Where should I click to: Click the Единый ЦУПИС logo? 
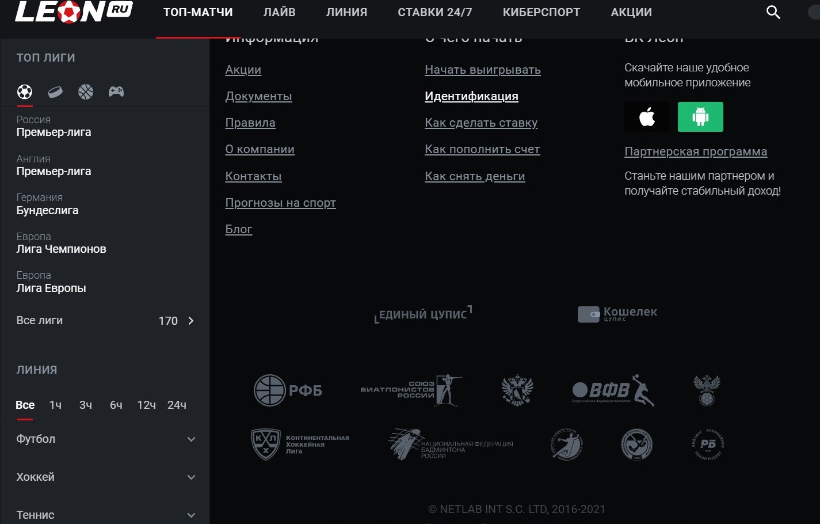(x=423, y=314)
